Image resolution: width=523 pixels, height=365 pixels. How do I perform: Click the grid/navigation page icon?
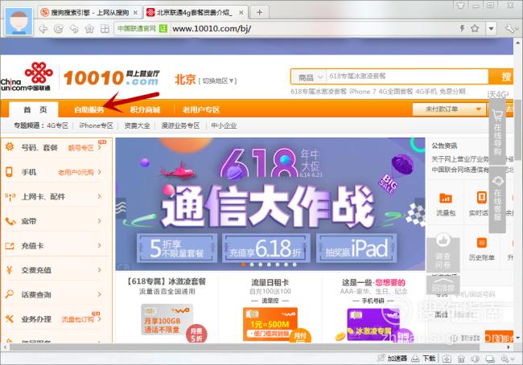click(x=105, y=29)
